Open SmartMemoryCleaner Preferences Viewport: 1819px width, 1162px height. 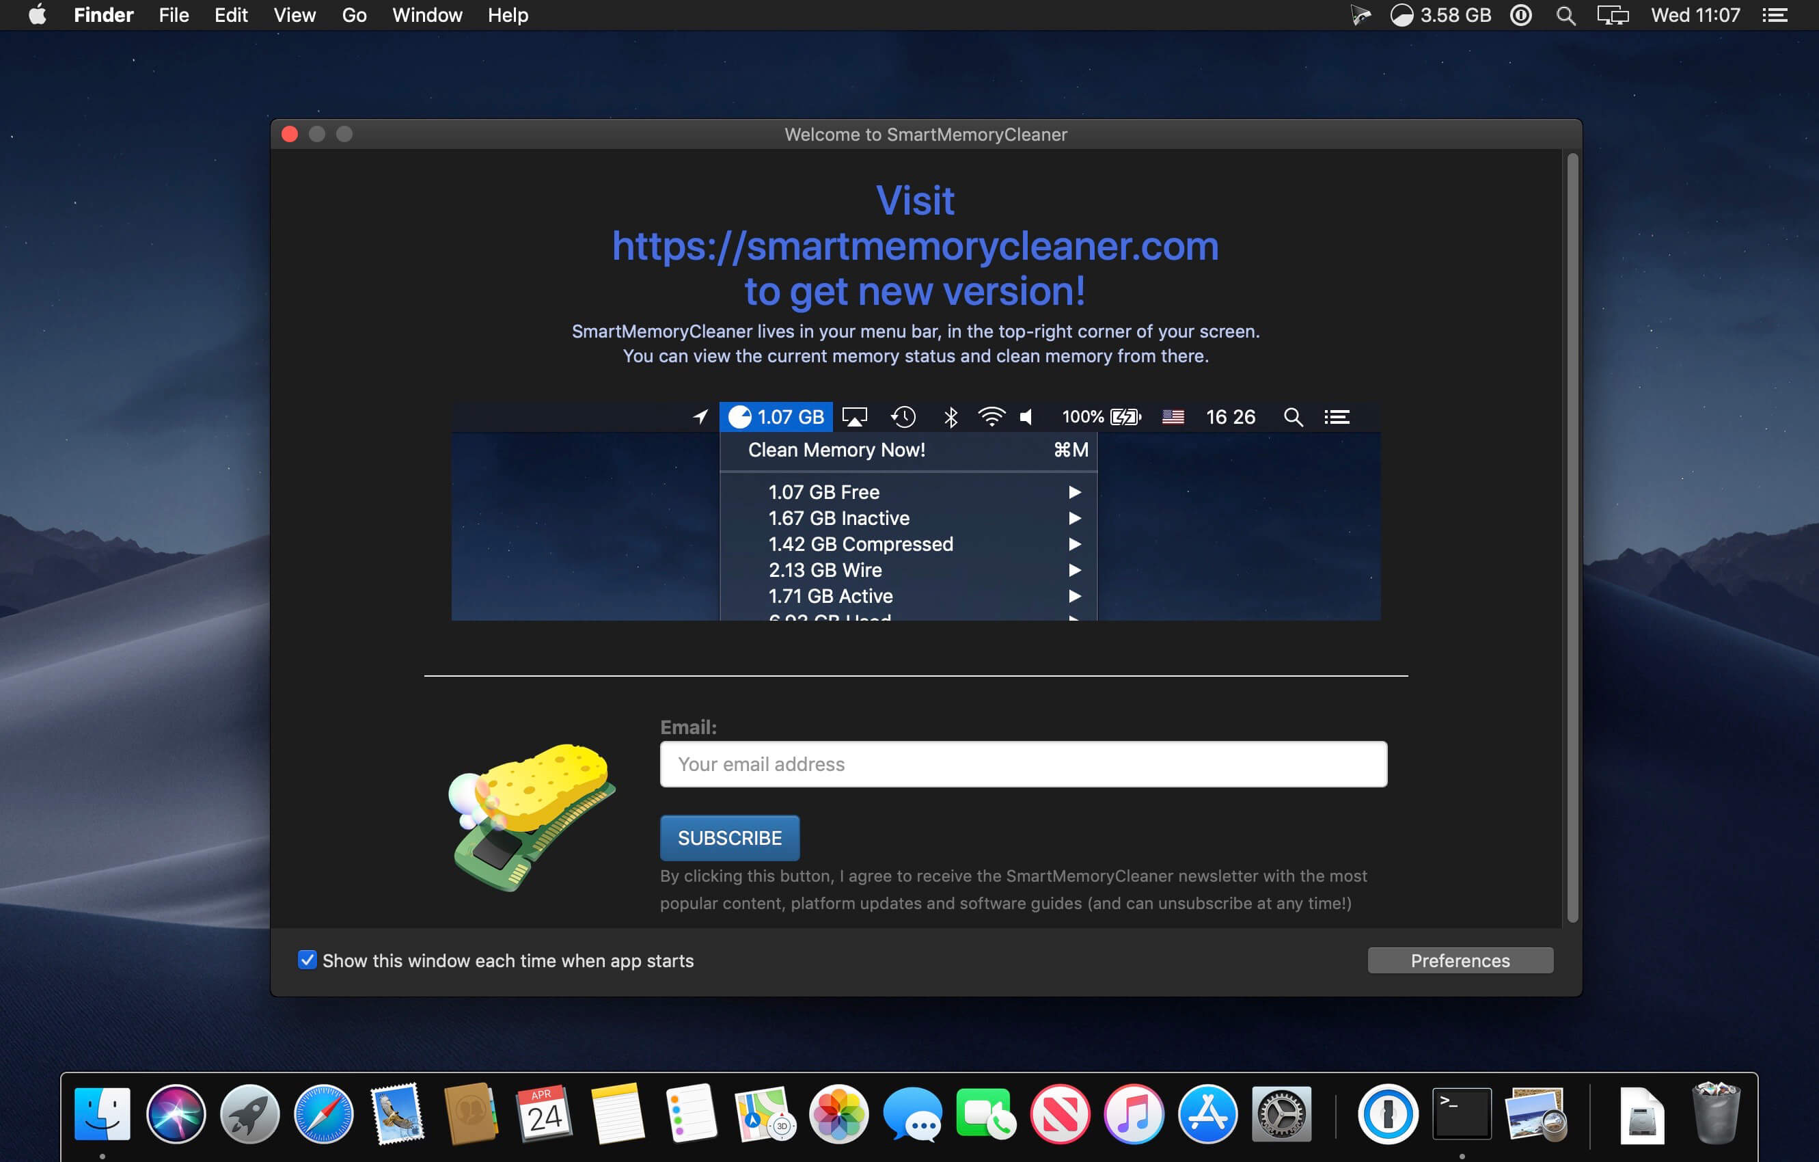(x=1460, y=960)
